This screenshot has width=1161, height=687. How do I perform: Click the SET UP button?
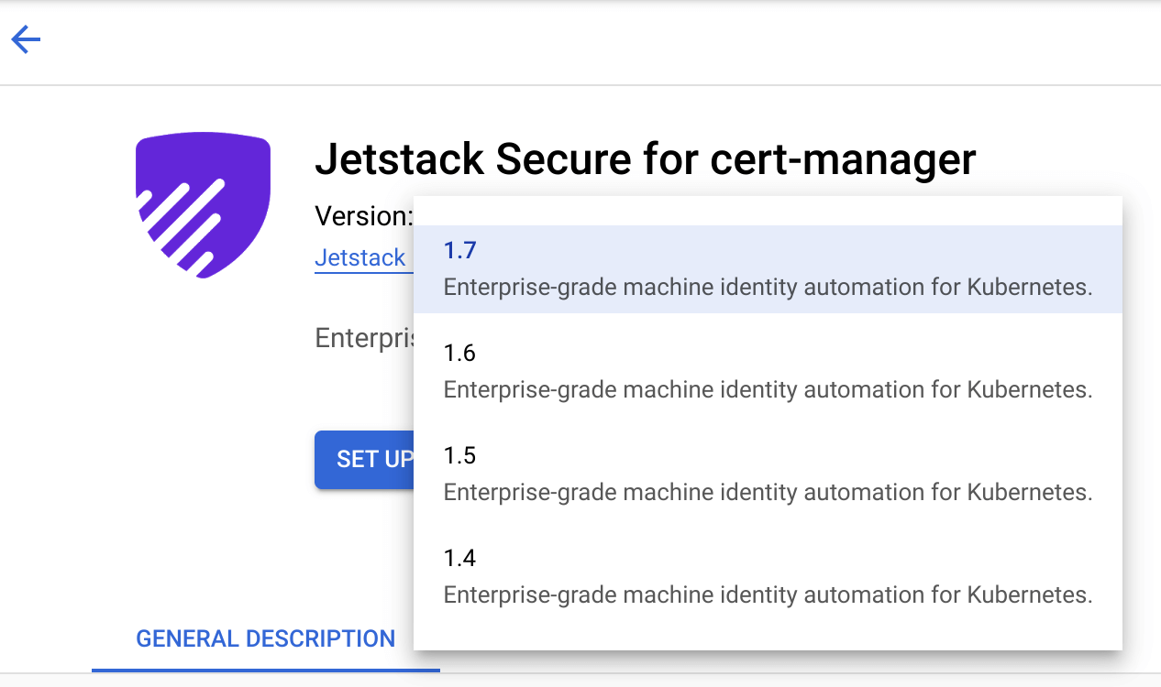coord(364,460)
